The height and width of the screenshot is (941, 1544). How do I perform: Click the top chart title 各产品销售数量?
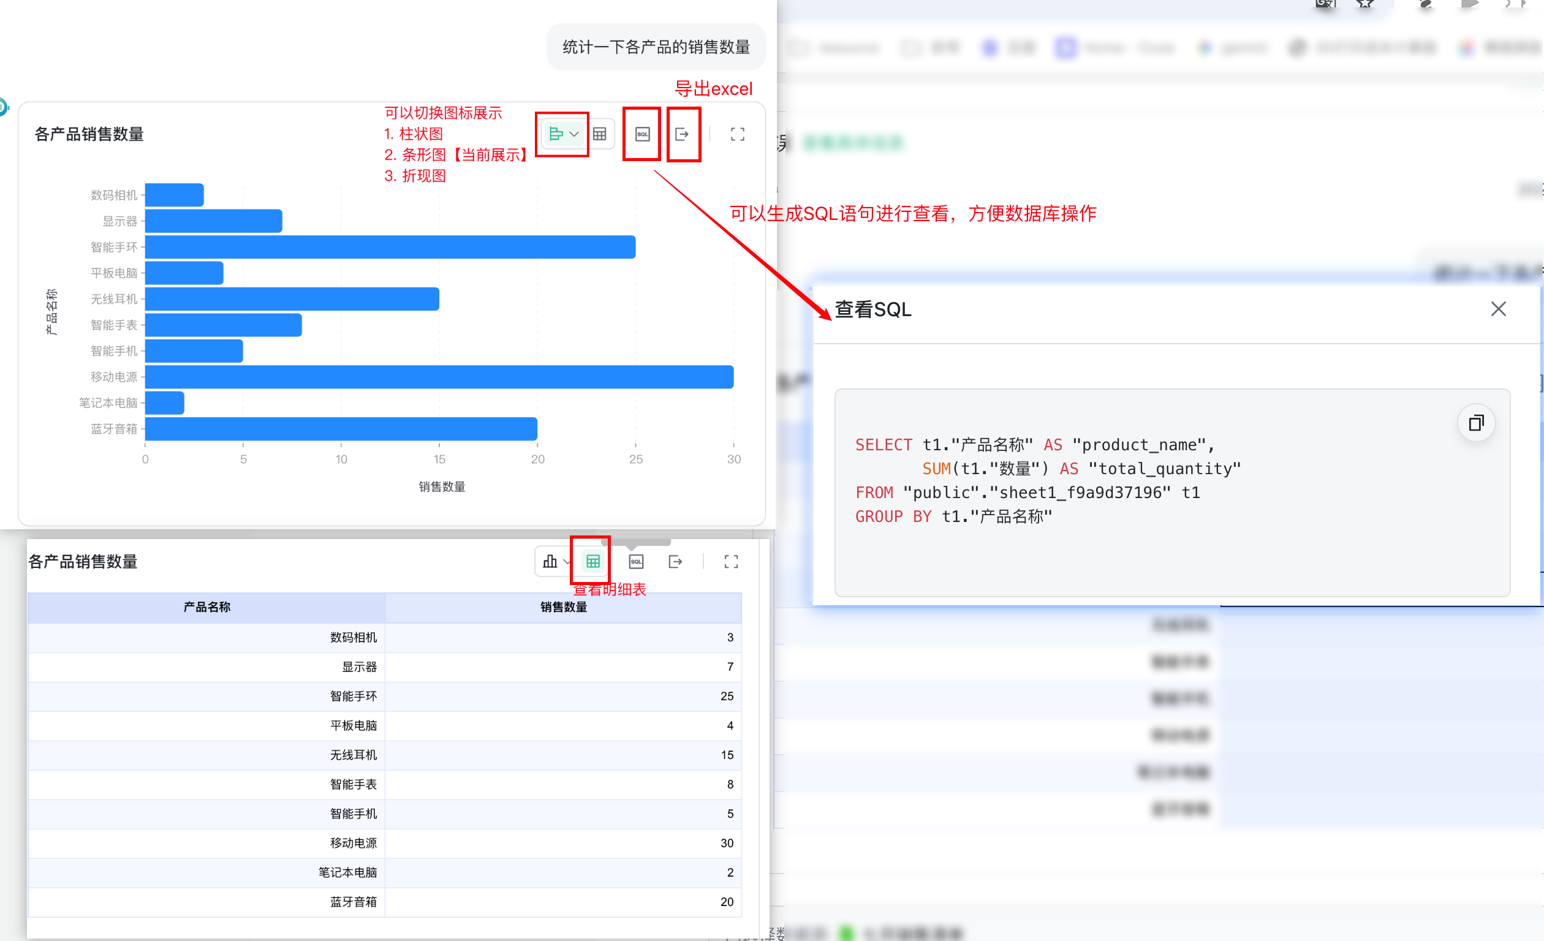pyautogui.click(x=89, y=134)
